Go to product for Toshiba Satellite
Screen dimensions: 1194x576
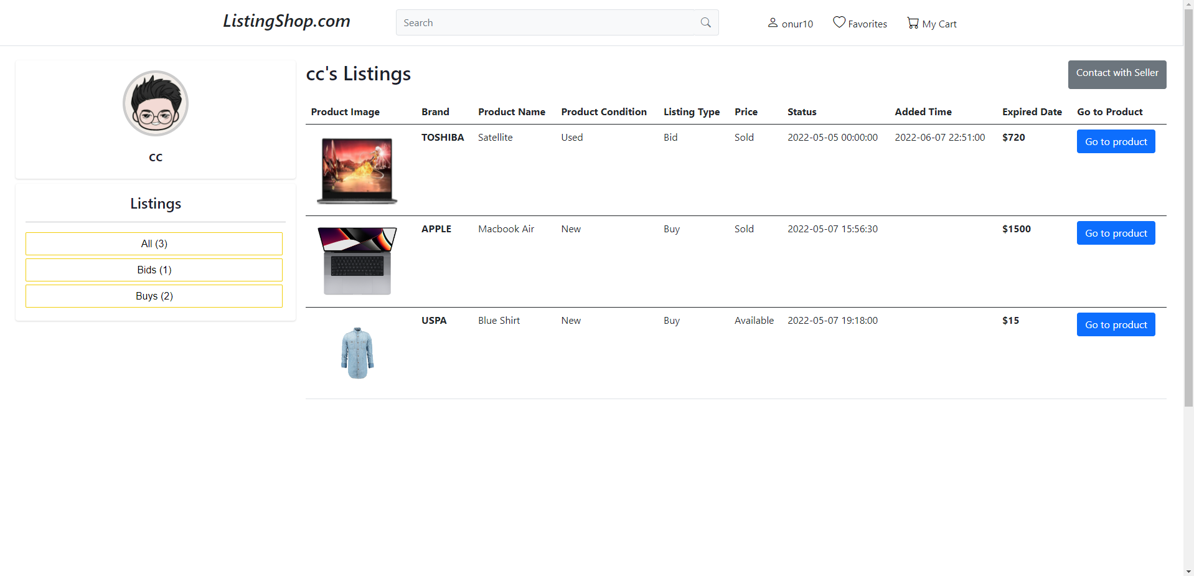tap(1116, 141)
